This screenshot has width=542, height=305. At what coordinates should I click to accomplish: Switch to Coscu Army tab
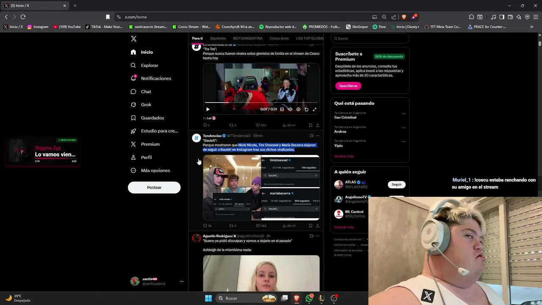point(279,38)
